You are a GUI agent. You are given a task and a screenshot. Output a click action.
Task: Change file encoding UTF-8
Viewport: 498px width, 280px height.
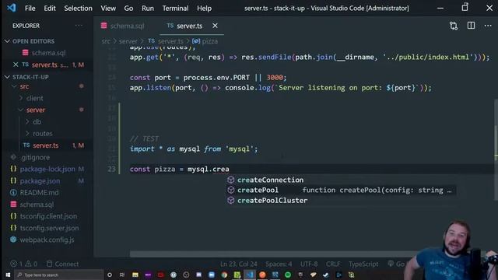click(x=309, y=264)
